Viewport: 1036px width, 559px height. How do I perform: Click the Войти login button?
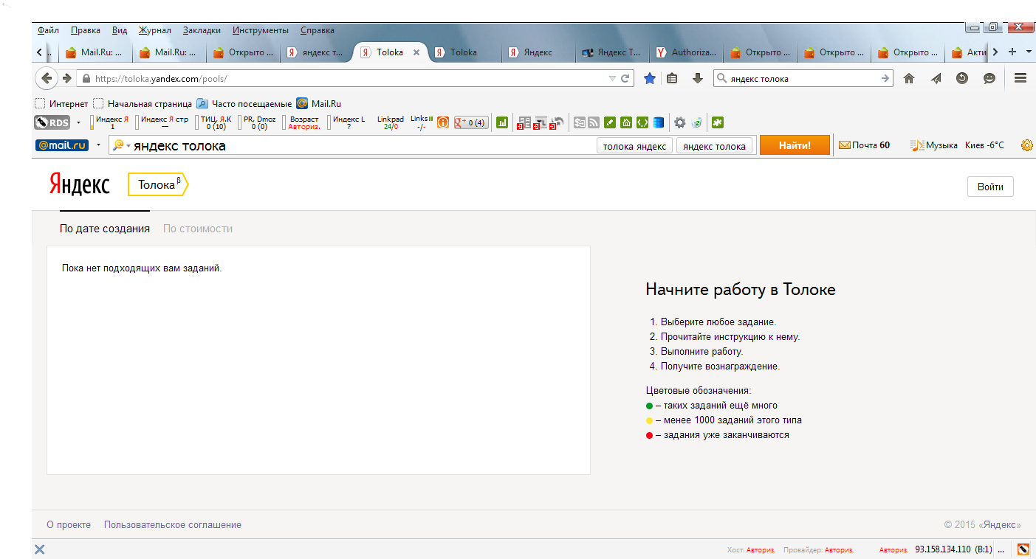pos(990,187)
